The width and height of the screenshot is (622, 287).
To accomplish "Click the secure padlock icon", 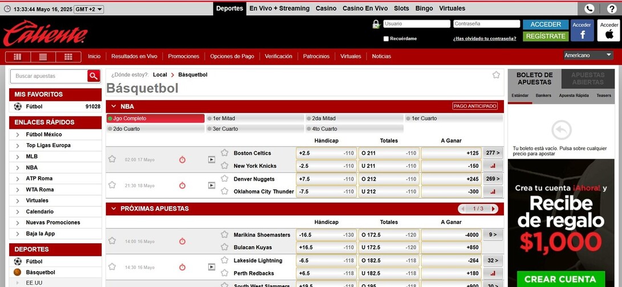I will coord(376,24).
